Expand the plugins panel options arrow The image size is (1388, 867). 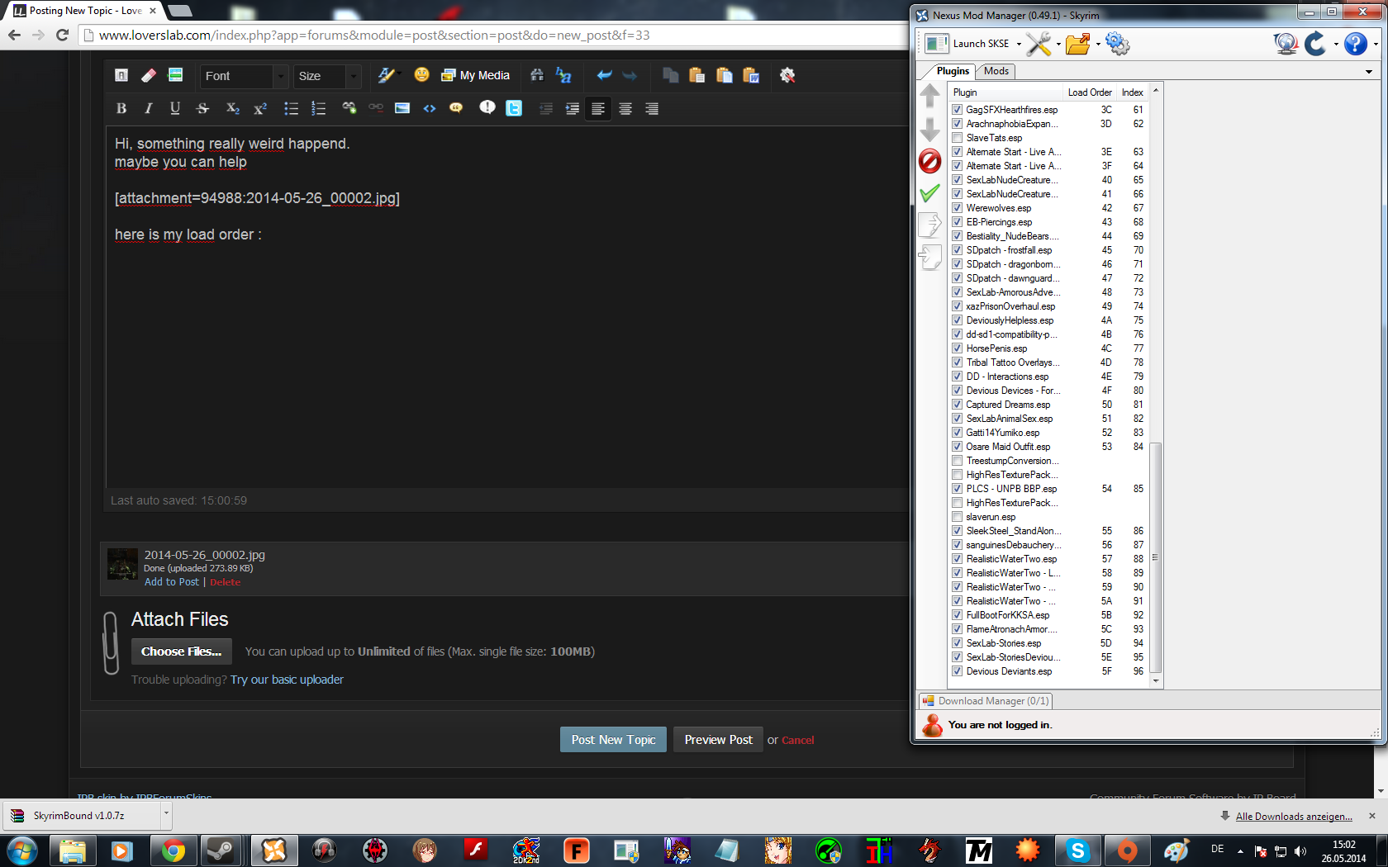[1368, 72]
